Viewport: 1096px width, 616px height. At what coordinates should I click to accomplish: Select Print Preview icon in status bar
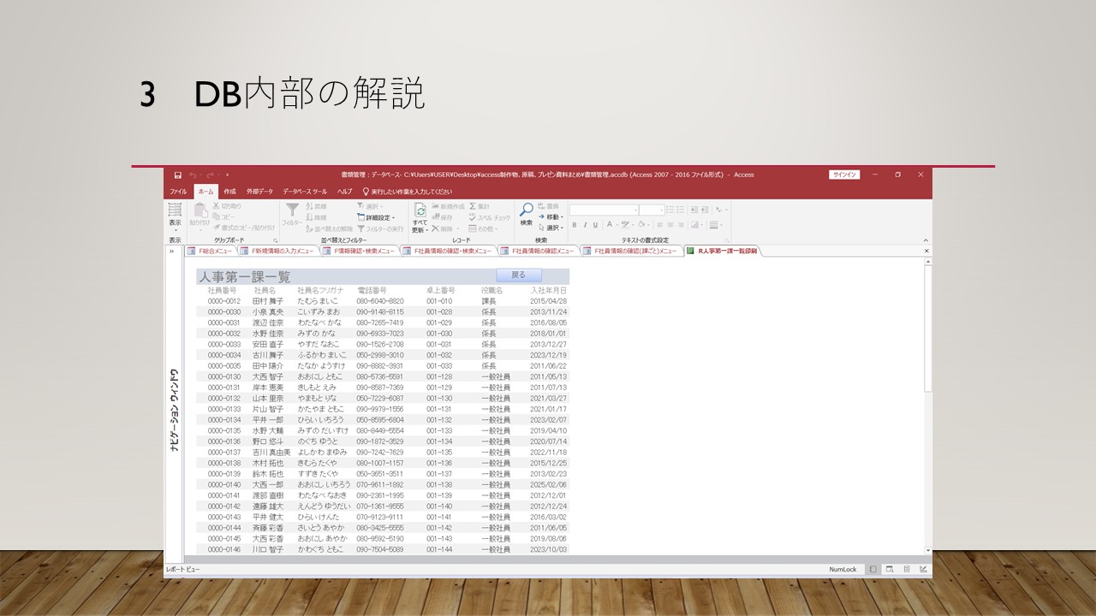coord(890,569)
